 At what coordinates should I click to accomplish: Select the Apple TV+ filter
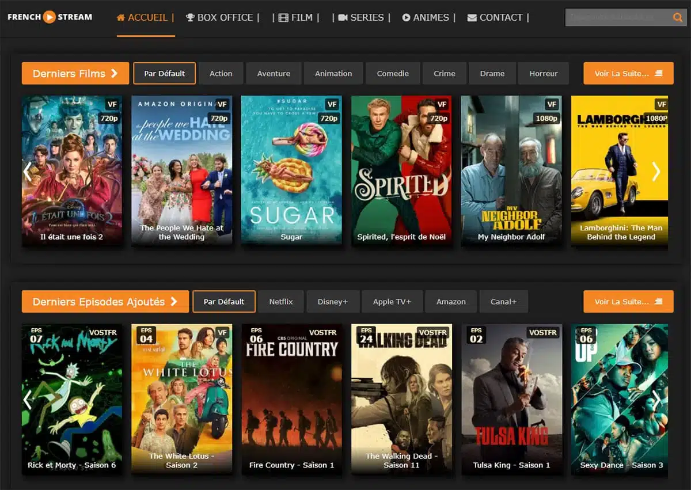click(x=392, y=301)
